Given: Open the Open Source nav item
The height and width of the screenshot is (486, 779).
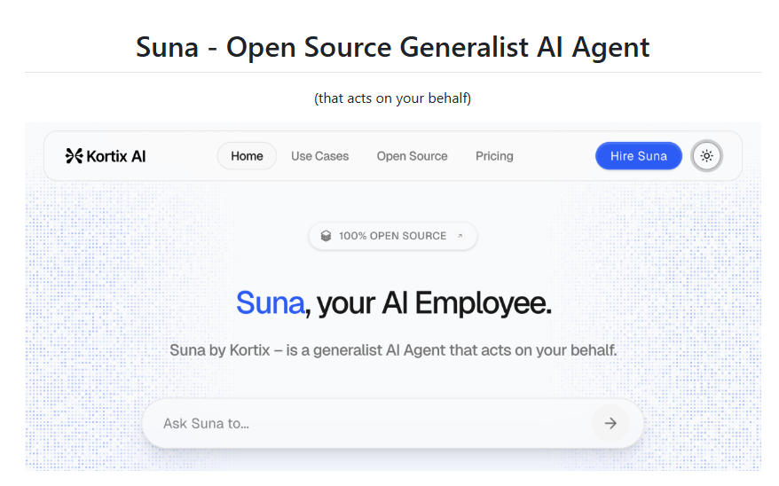Looking at the screenshot, I should (x=412, y=156).
